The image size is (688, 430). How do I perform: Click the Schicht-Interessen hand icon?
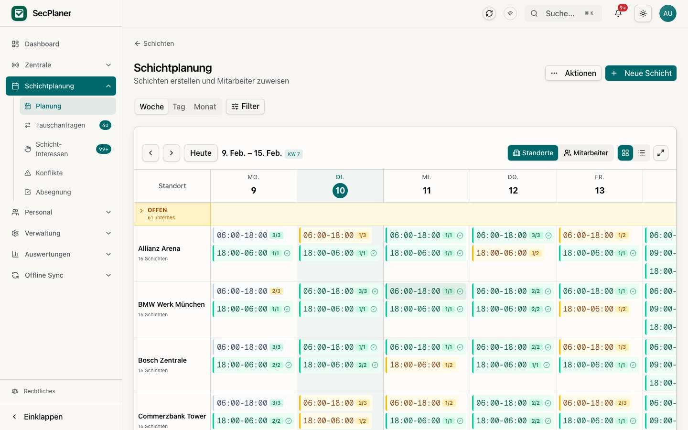28,149
